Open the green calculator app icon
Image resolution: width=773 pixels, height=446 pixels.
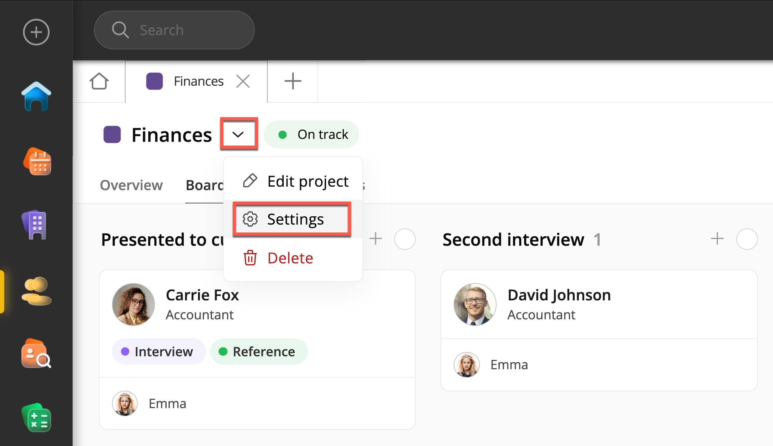point(36,418)
